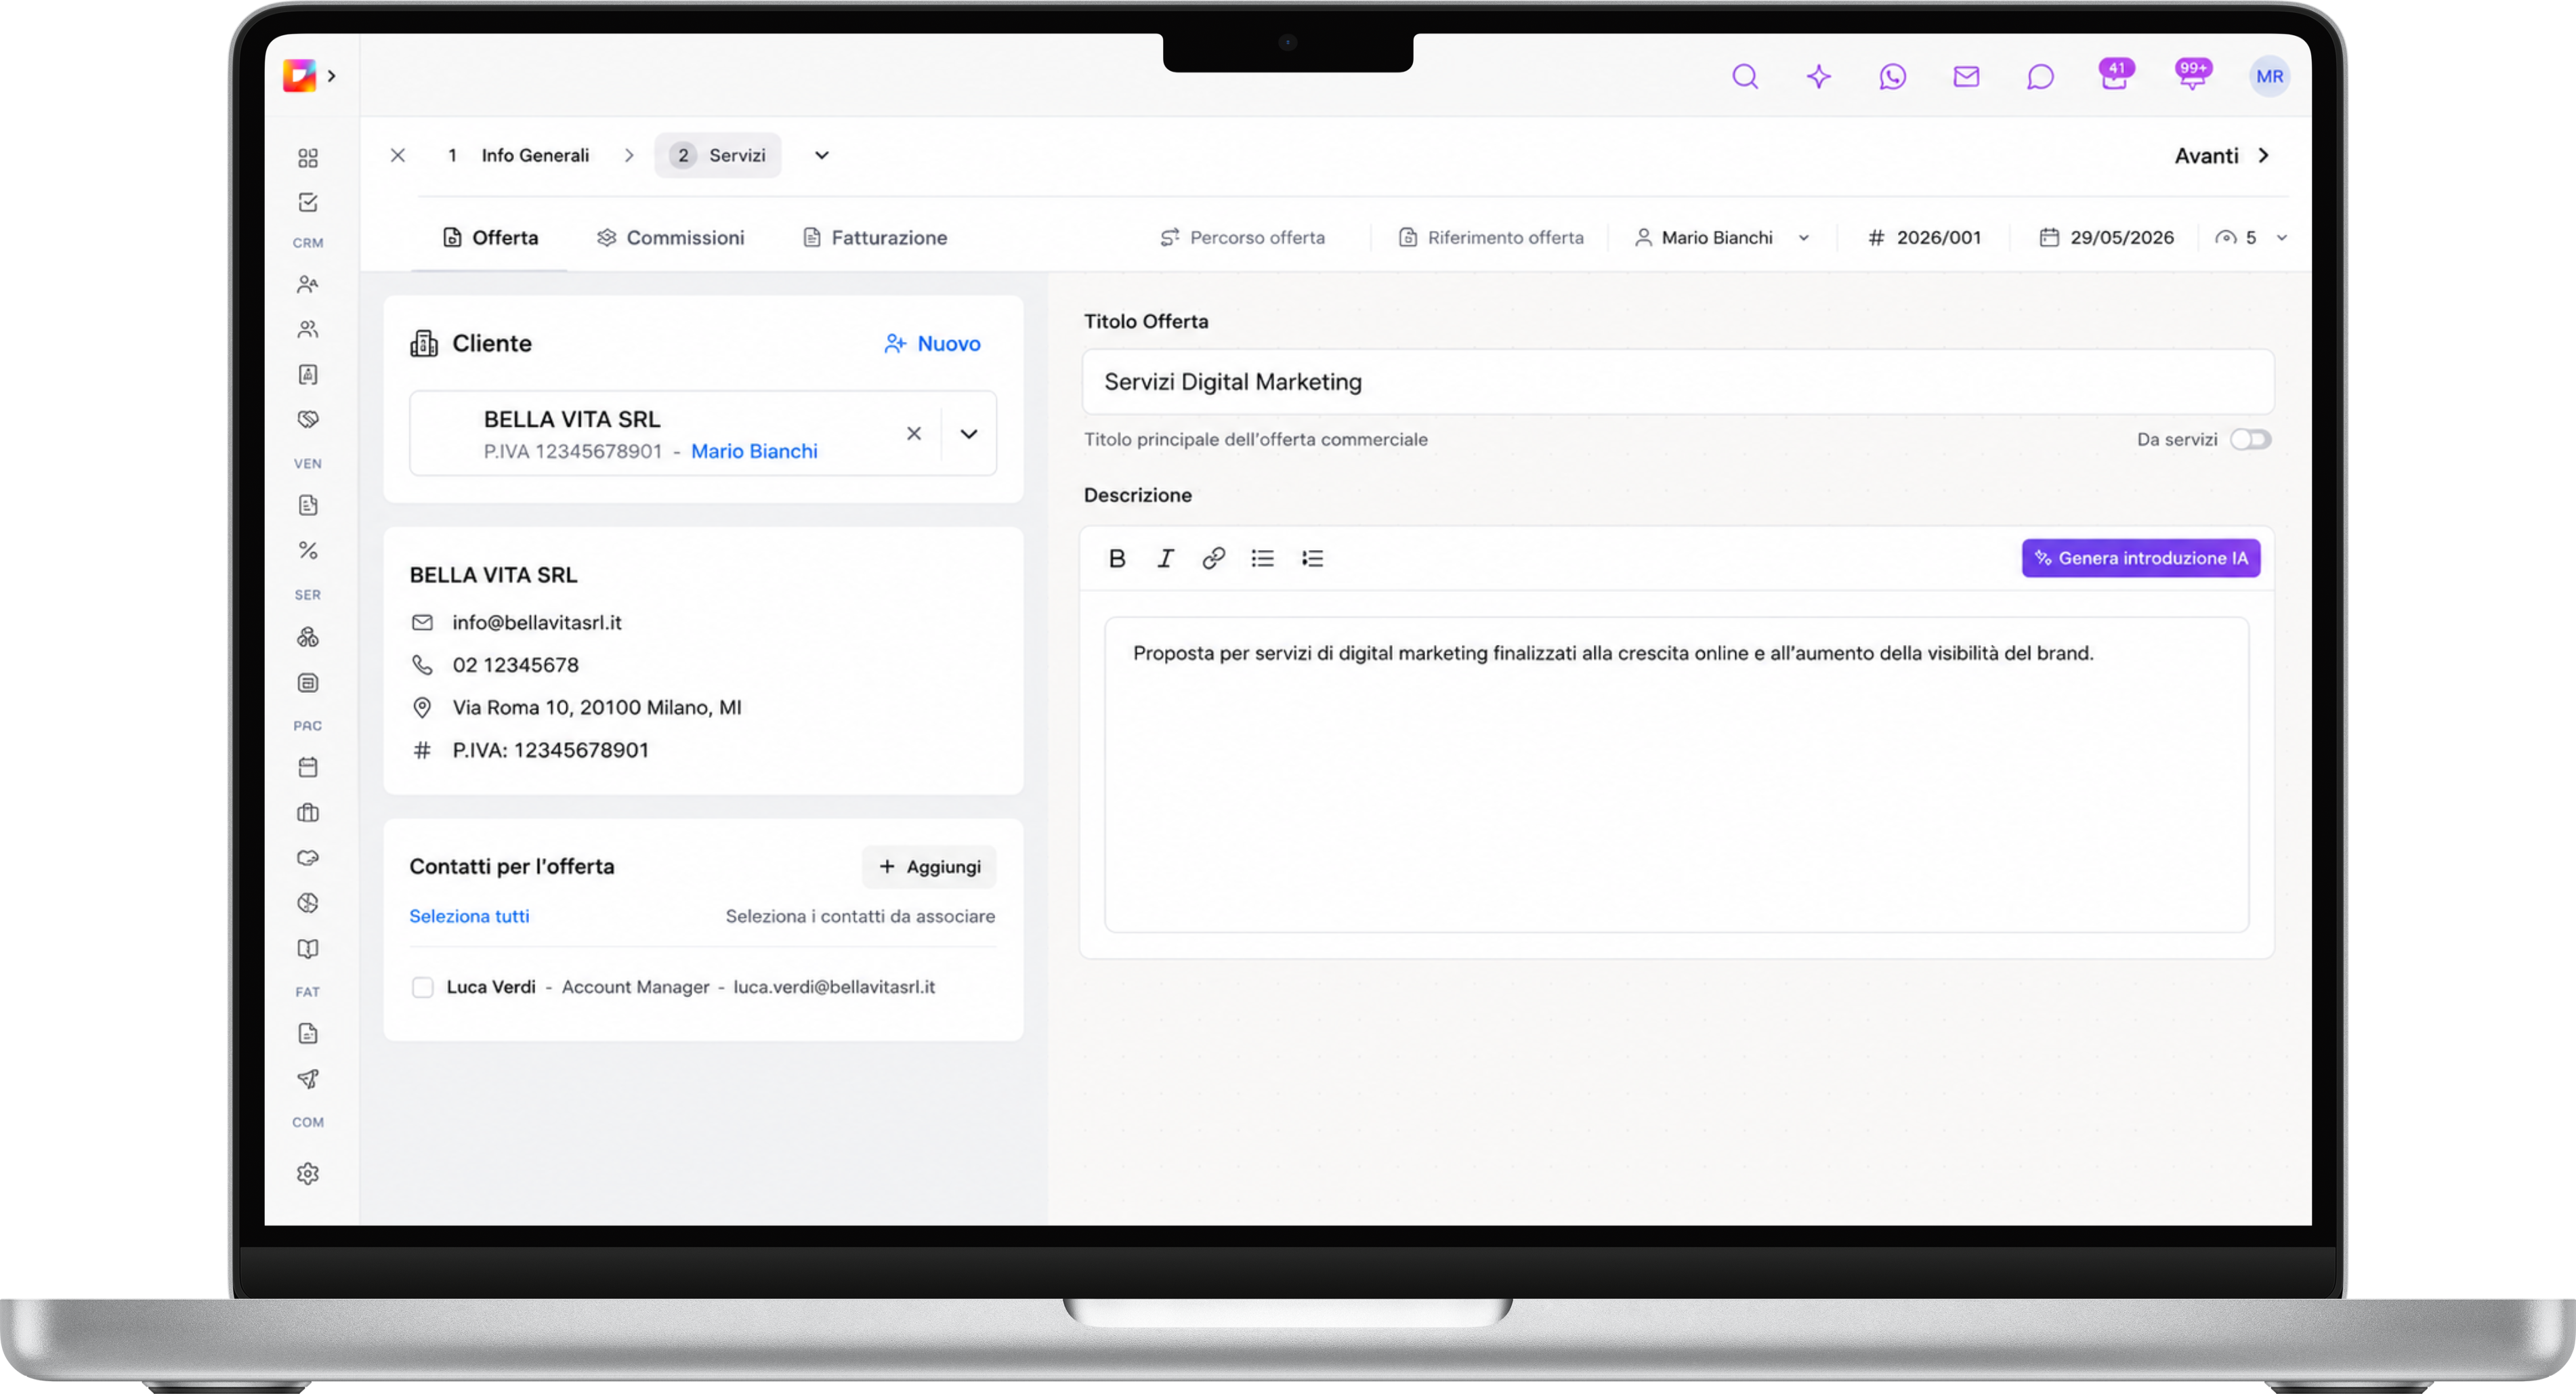Switch to the Fatturazione tab
This screenshot has height=1394, width=2576.
click(875, 237)
